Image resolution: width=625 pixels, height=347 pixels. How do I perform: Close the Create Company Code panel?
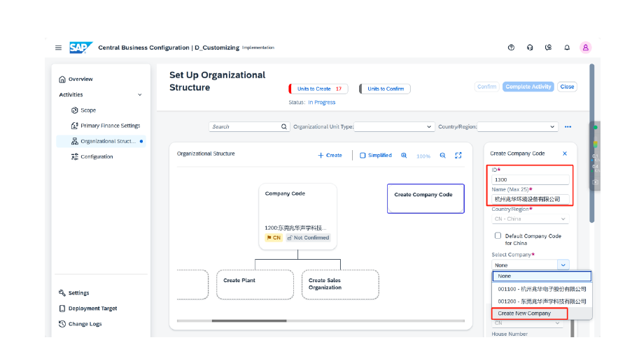tap(565, 153)
